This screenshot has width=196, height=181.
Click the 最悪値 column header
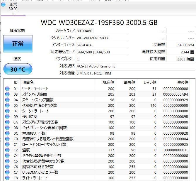pos(126,82)
